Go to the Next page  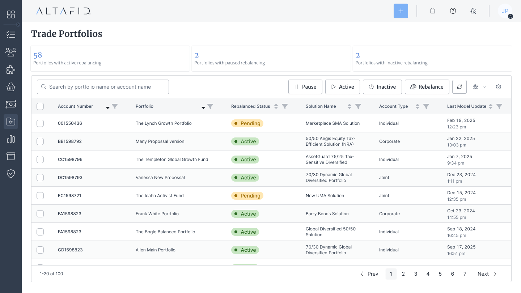pos(487,274)
